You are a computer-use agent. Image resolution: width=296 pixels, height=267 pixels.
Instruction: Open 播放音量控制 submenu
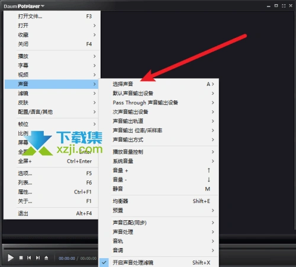pos(159,152)
